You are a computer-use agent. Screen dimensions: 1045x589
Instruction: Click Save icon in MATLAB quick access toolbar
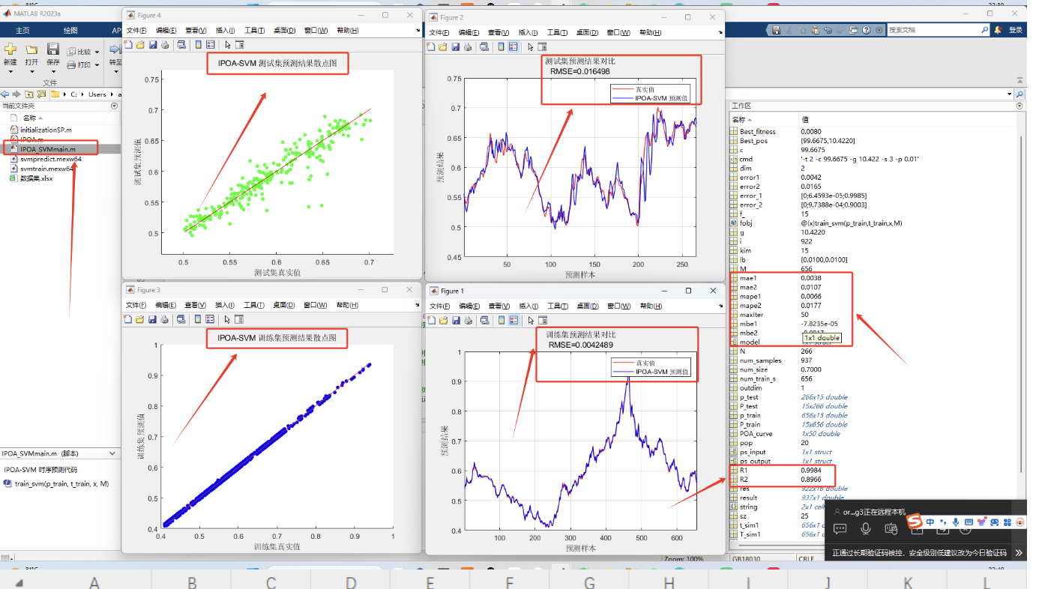776,30
